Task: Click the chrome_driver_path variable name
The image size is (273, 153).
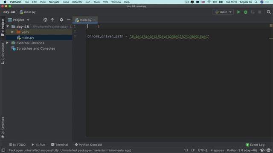Action: pyautogui.click(x=105, y=36)
